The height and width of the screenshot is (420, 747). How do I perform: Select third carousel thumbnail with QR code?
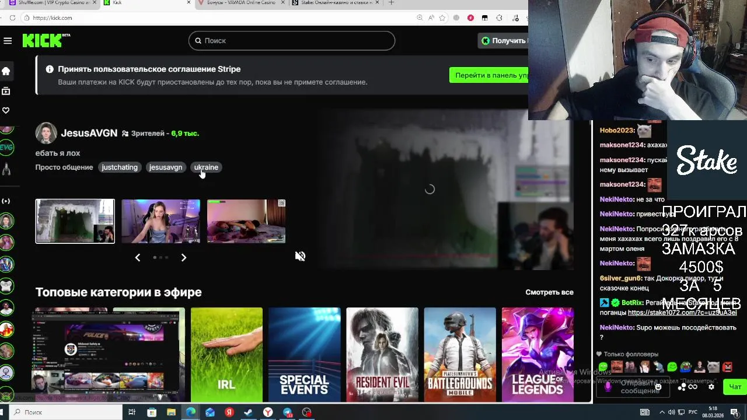pos(246,221)
